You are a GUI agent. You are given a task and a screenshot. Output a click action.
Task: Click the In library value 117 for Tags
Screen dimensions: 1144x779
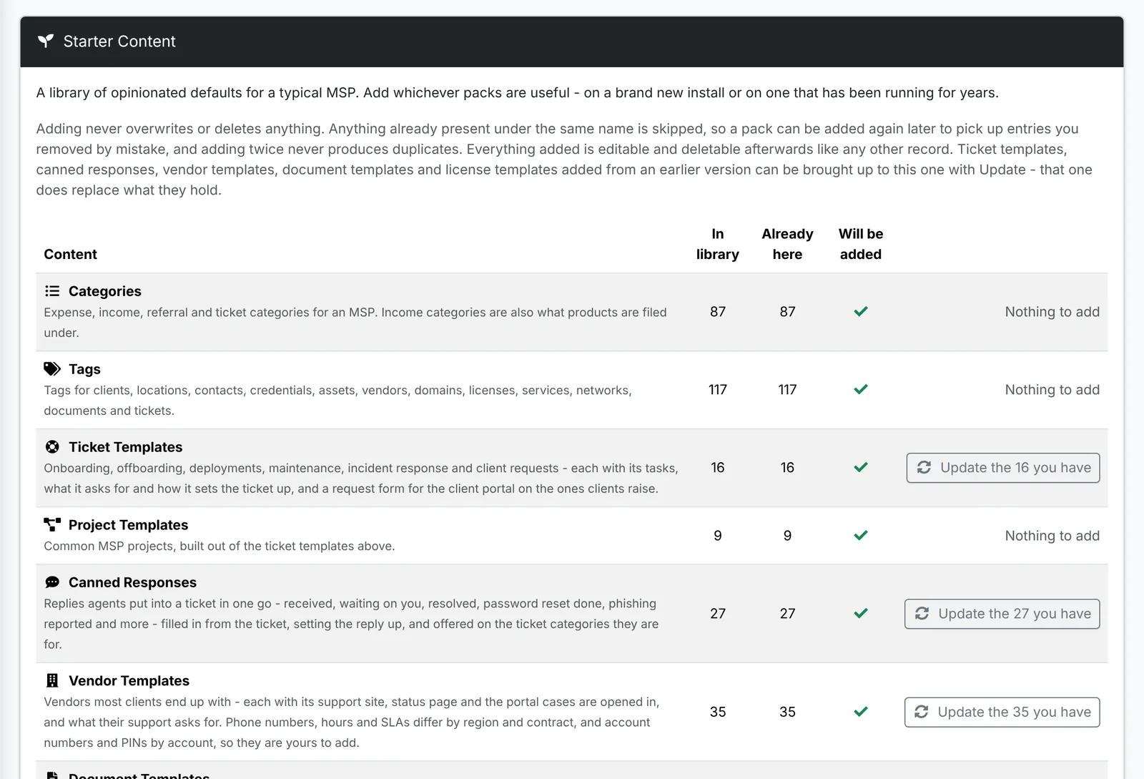718,390
